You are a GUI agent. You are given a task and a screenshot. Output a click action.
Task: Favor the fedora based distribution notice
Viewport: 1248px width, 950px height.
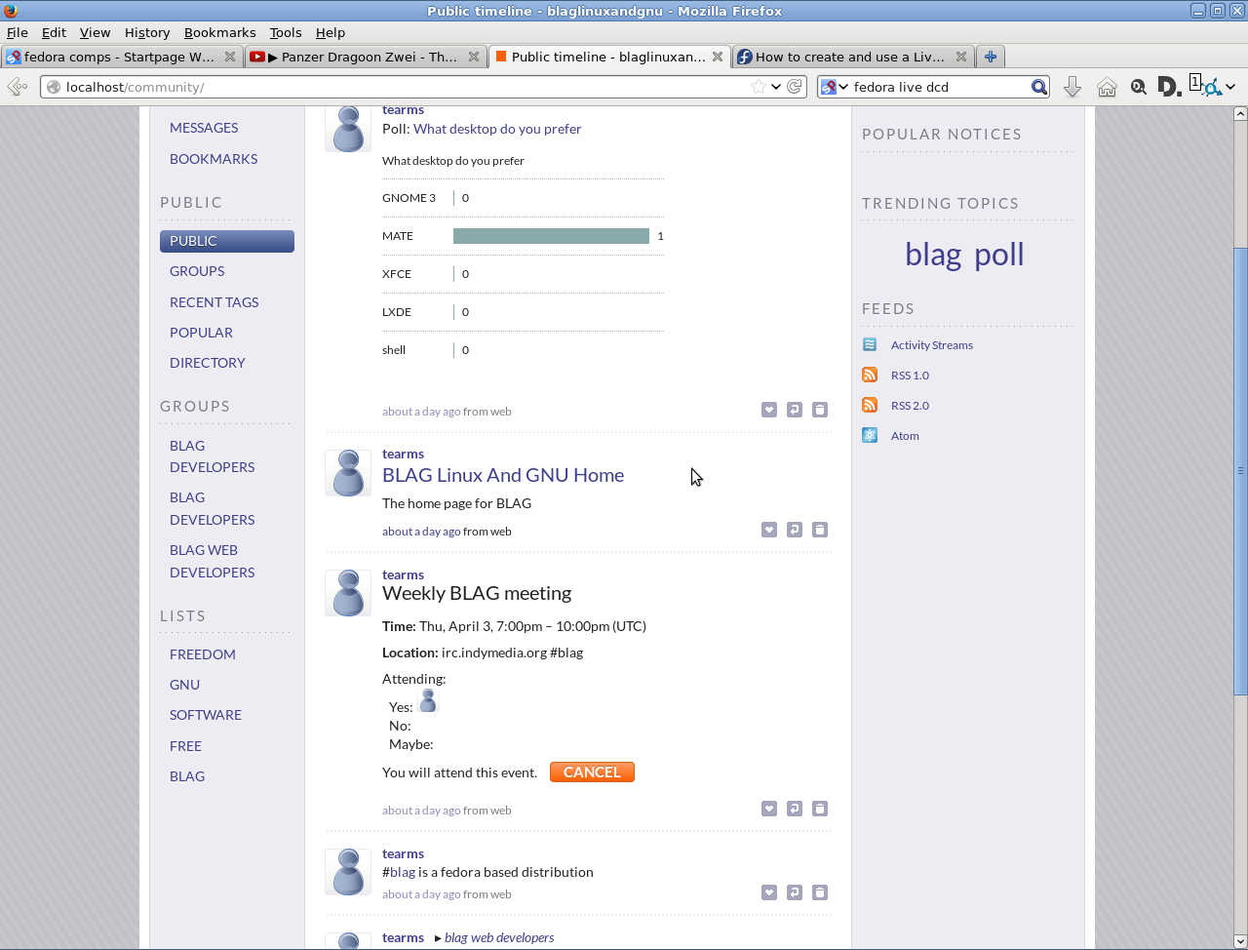pyautogui.click(x=769, y=892)
